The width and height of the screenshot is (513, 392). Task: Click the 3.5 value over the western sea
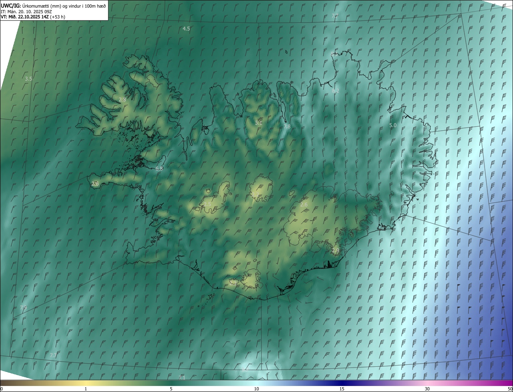click(x=28, y=79)
